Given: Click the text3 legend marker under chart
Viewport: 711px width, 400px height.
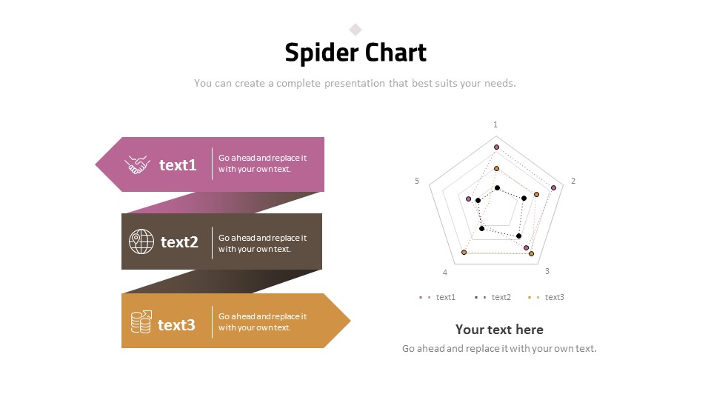Looking at the screenshot, I should click(x=534, y=298).
